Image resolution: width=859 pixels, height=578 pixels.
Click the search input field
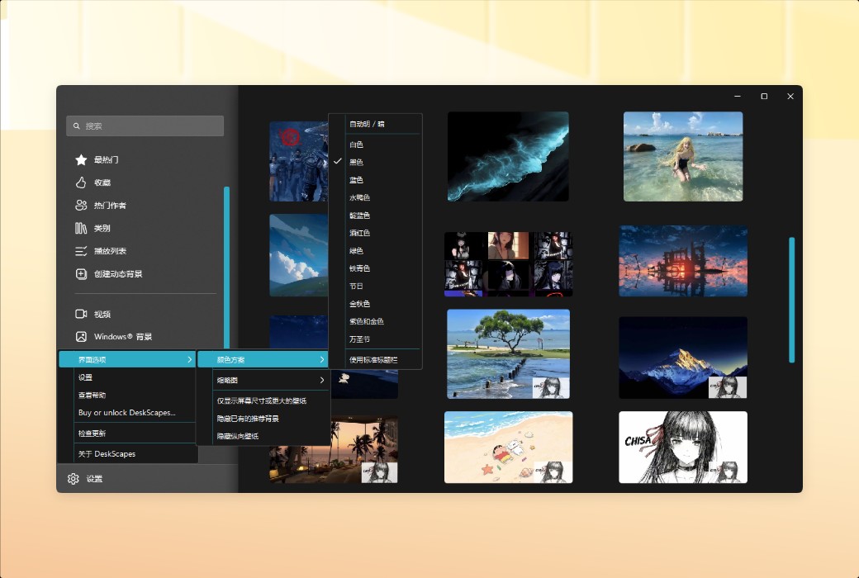145,126
